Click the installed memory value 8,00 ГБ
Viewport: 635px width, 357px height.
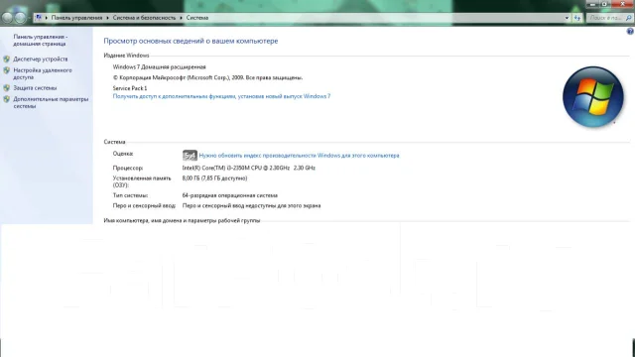214,178
